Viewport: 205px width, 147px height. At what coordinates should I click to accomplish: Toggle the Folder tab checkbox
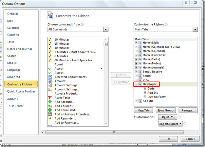140,76
